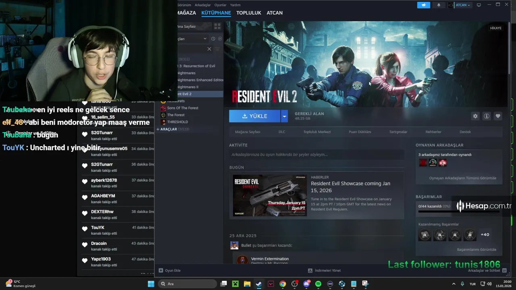The width and height of the screenshot is (516, 290).
Task: Select THRESHOLD in library list
Action: [x=177, y=122]
